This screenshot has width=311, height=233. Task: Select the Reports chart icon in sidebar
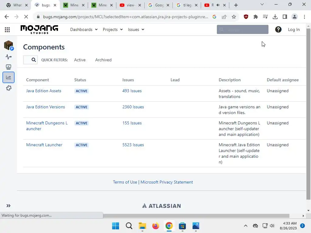tap(9, 77)
